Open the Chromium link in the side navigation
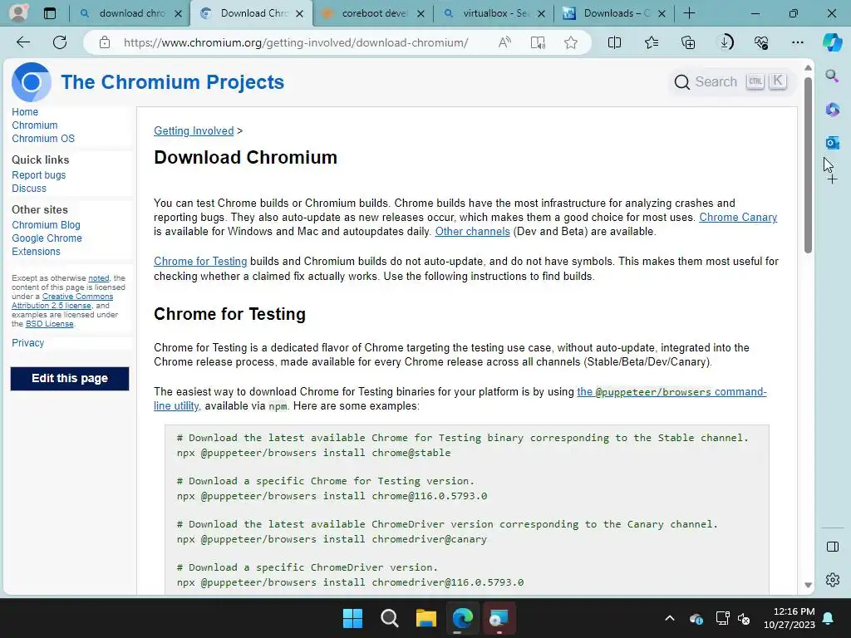The width and height of the screenshot is (851, 638). [35, 125]
